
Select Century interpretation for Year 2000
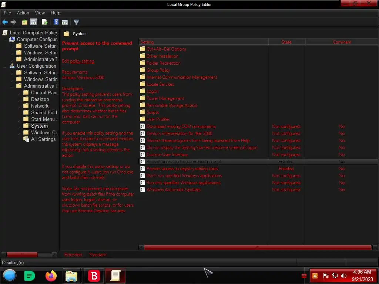click(180, 133)
